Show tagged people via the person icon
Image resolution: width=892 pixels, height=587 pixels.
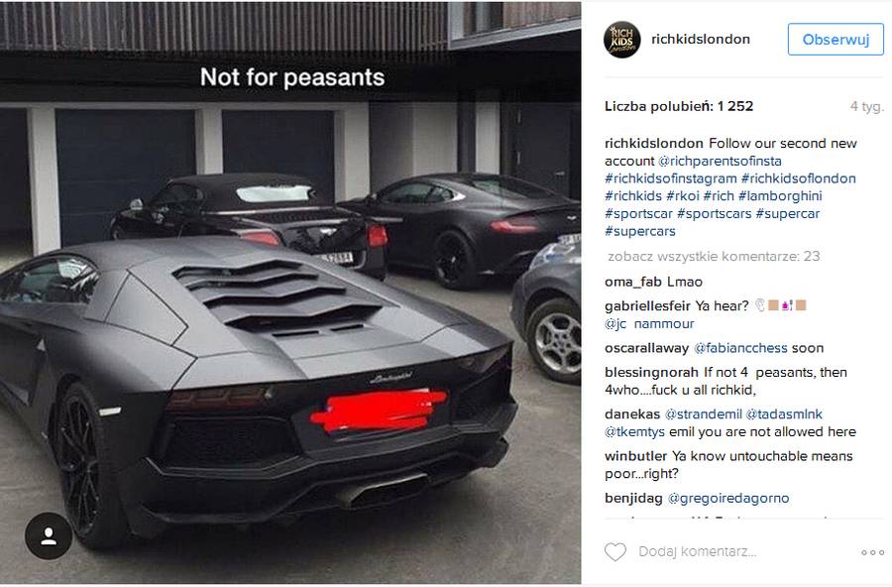coord(49,536)
